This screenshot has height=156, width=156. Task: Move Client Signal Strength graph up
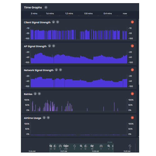(x=58, y=22)
